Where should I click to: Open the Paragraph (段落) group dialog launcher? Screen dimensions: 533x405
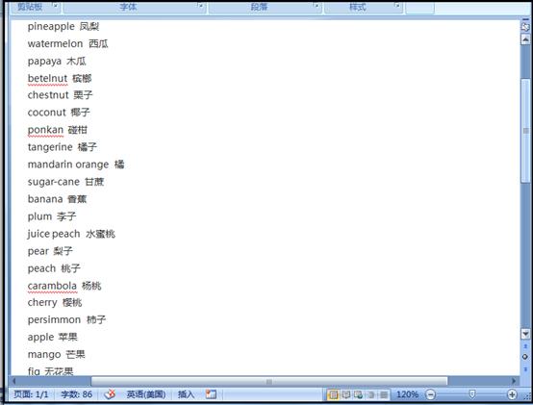(317, 6)
